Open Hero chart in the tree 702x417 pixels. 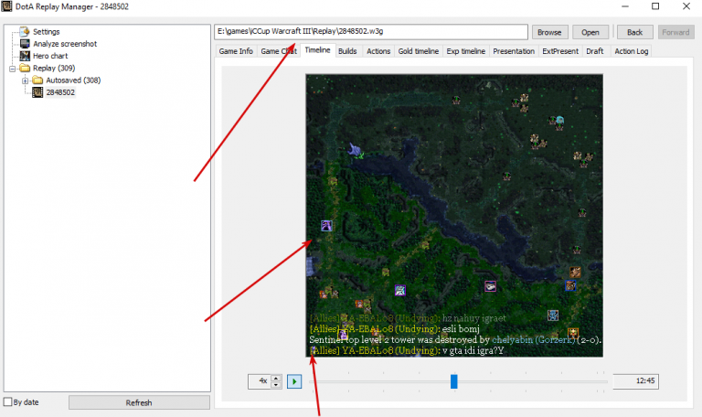click(50, 56)
